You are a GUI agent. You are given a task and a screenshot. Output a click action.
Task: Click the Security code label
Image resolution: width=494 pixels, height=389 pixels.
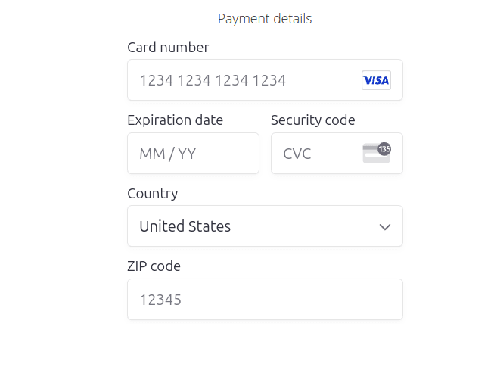(312, 120)
